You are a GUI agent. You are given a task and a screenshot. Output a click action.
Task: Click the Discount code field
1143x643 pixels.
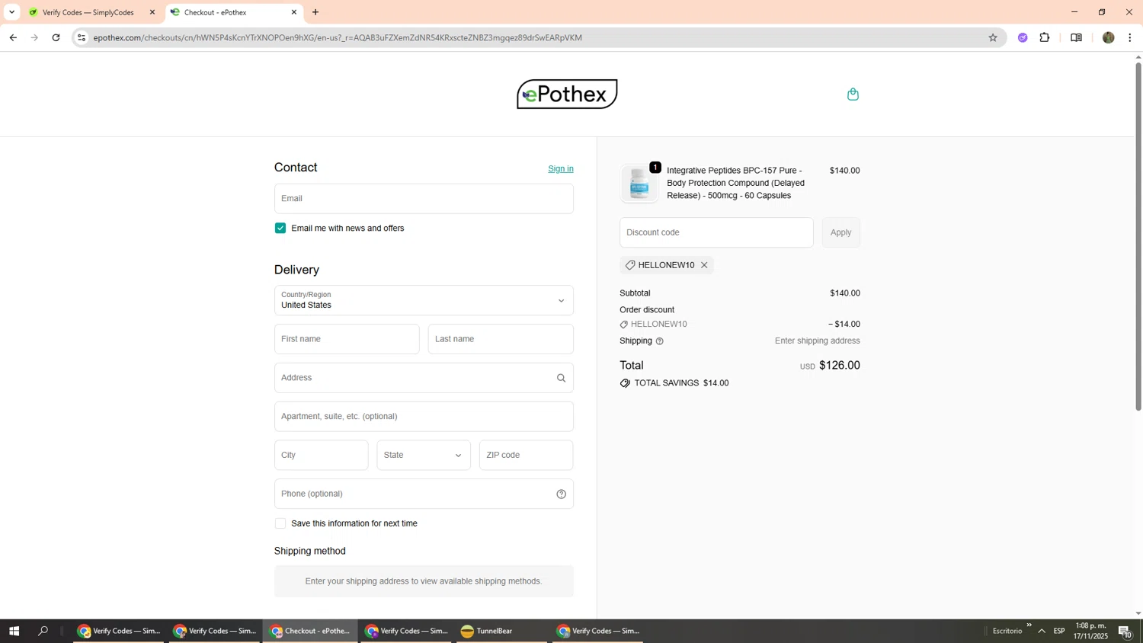tap(716, 232)
